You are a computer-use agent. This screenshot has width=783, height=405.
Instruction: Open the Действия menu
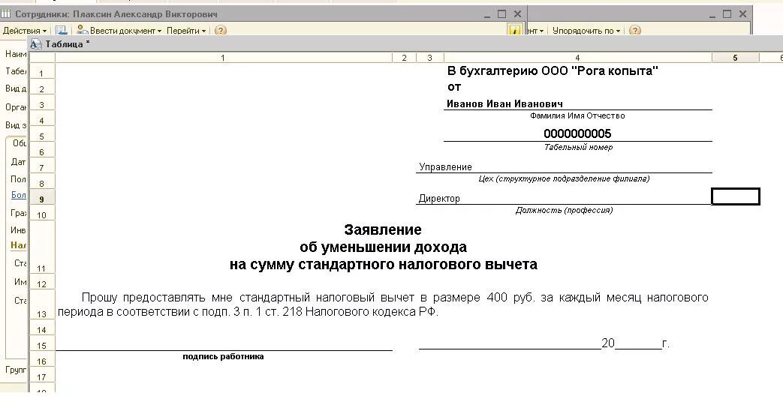pyautogui.click(x=25, y=31)
